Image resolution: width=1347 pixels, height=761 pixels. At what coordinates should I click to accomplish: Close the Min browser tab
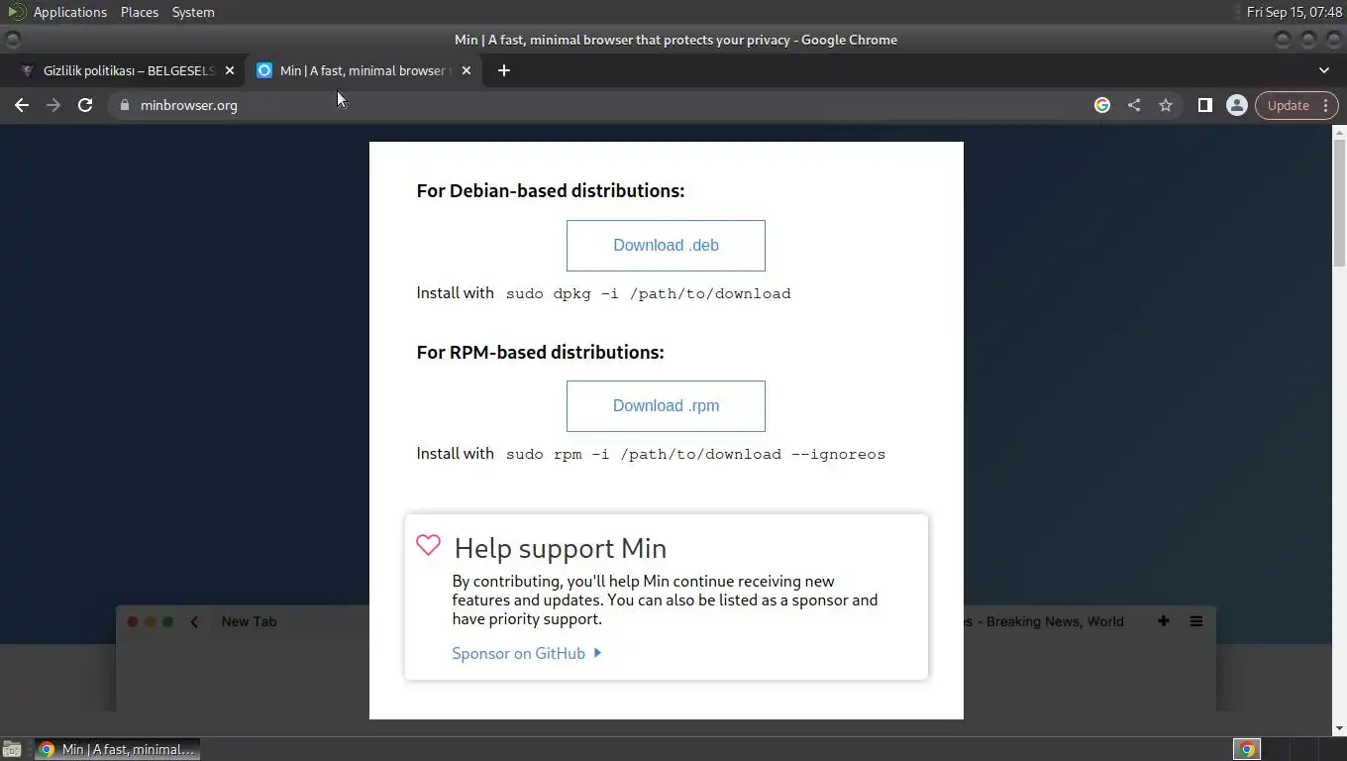[466, 70]
